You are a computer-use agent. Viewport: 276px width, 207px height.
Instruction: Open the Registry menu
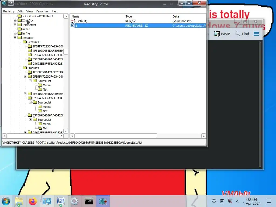(x=9, y=11)
